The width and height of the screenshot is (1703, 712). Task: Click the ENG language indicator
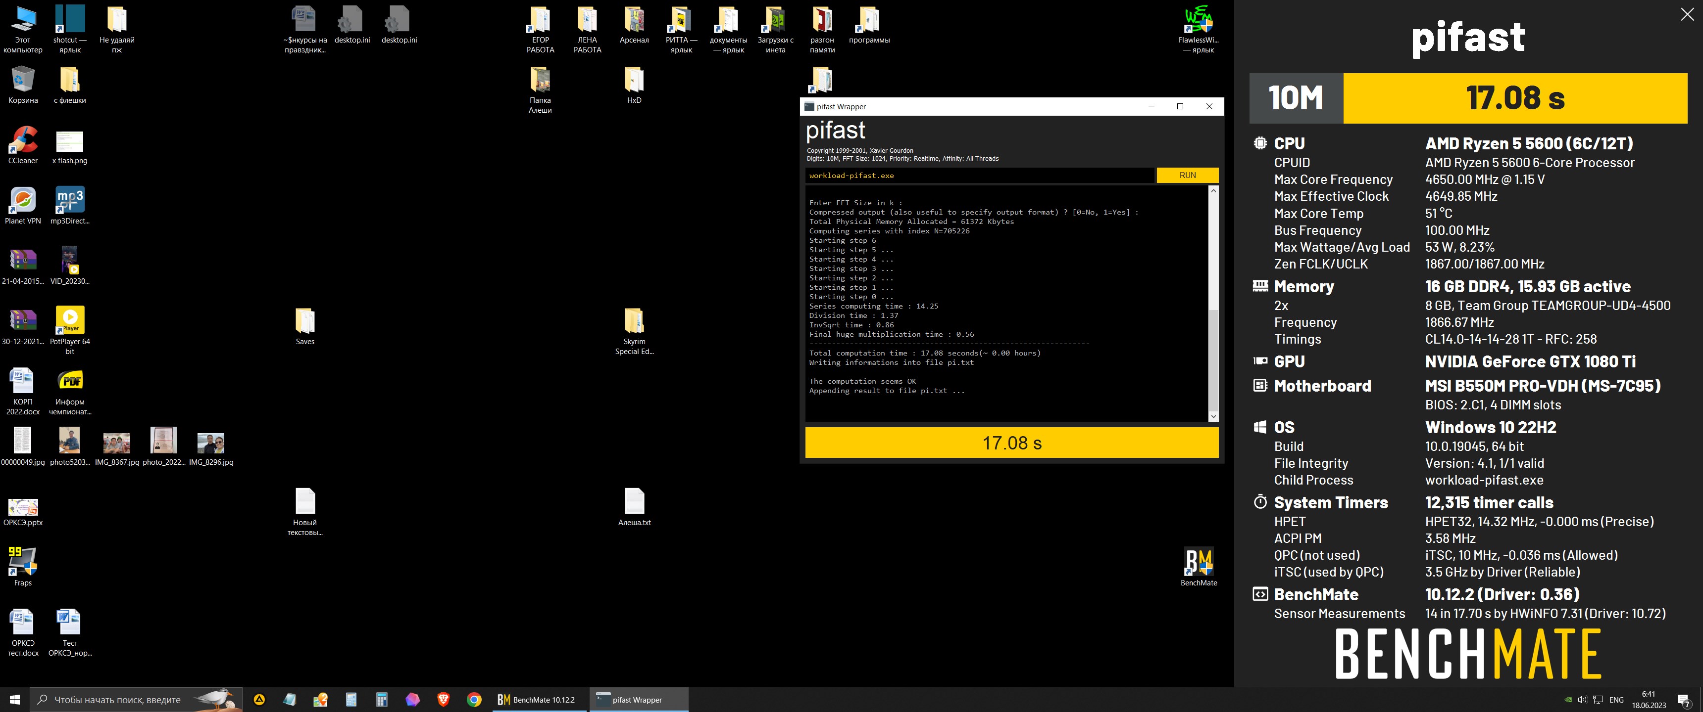[x=1616, y=700]
